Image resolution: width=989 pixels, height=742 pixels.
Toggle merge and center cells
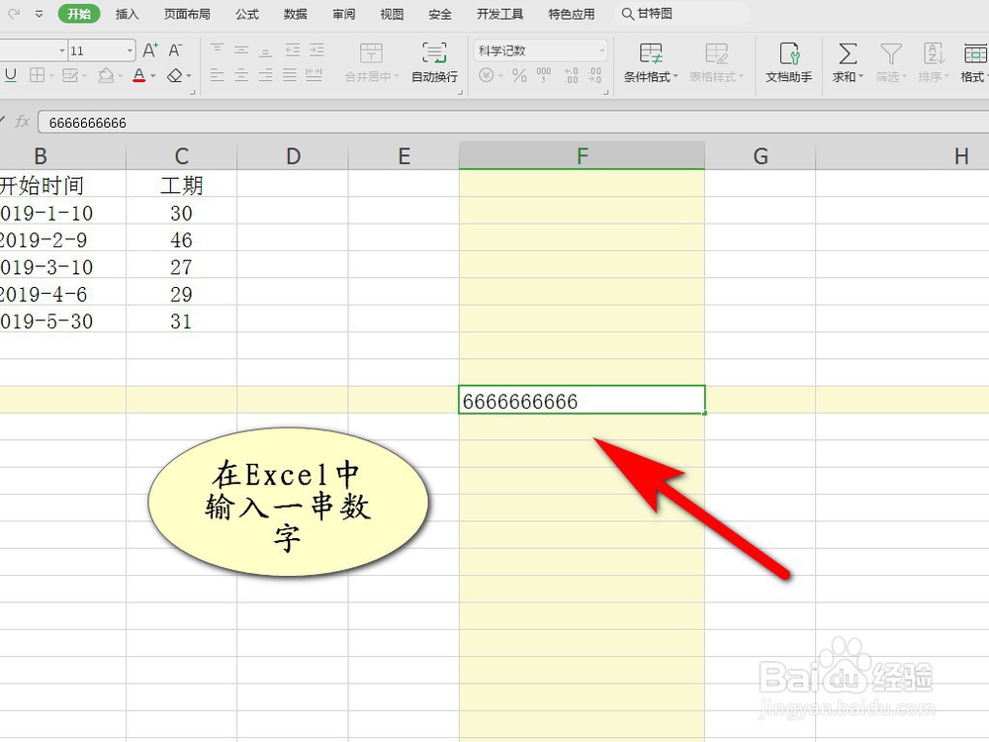click(x=370, y=57)
